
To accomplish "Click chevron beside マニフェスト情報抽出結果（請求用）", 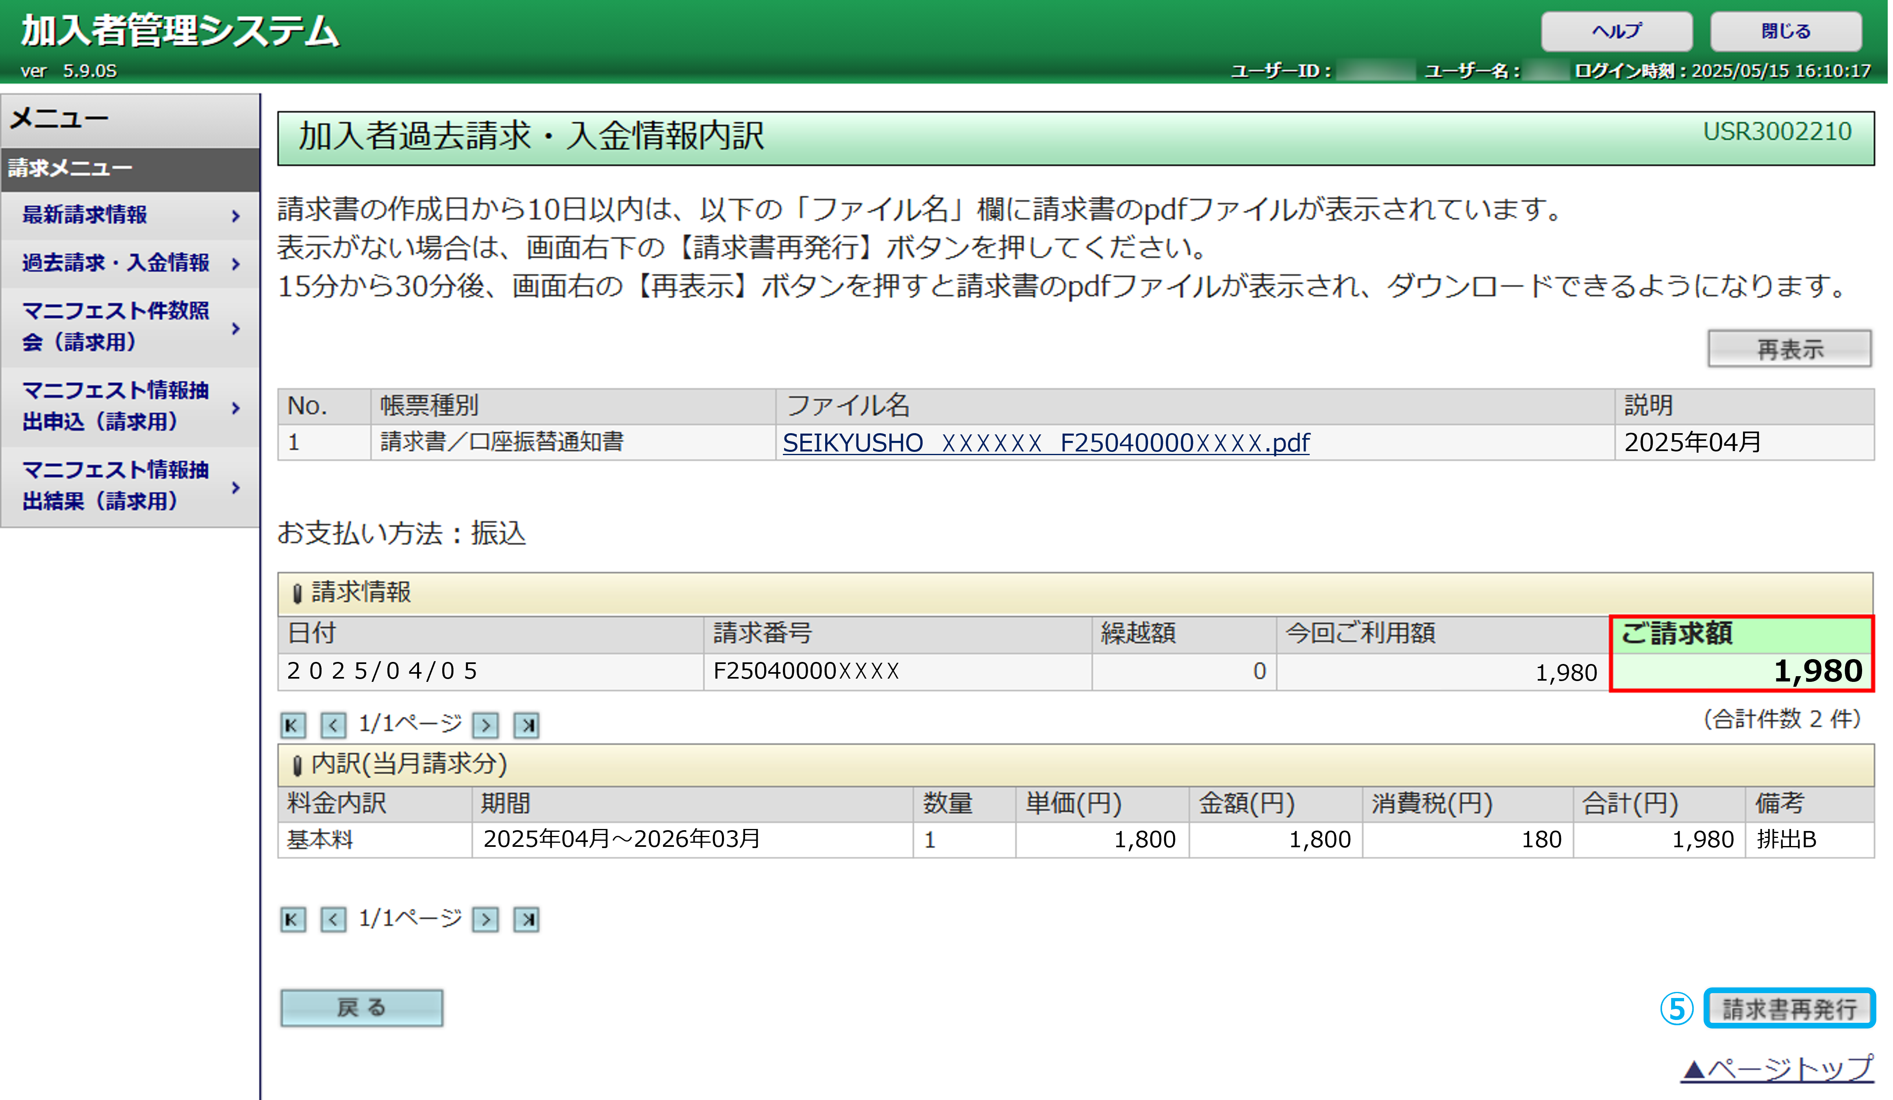I will pos(236,487).
